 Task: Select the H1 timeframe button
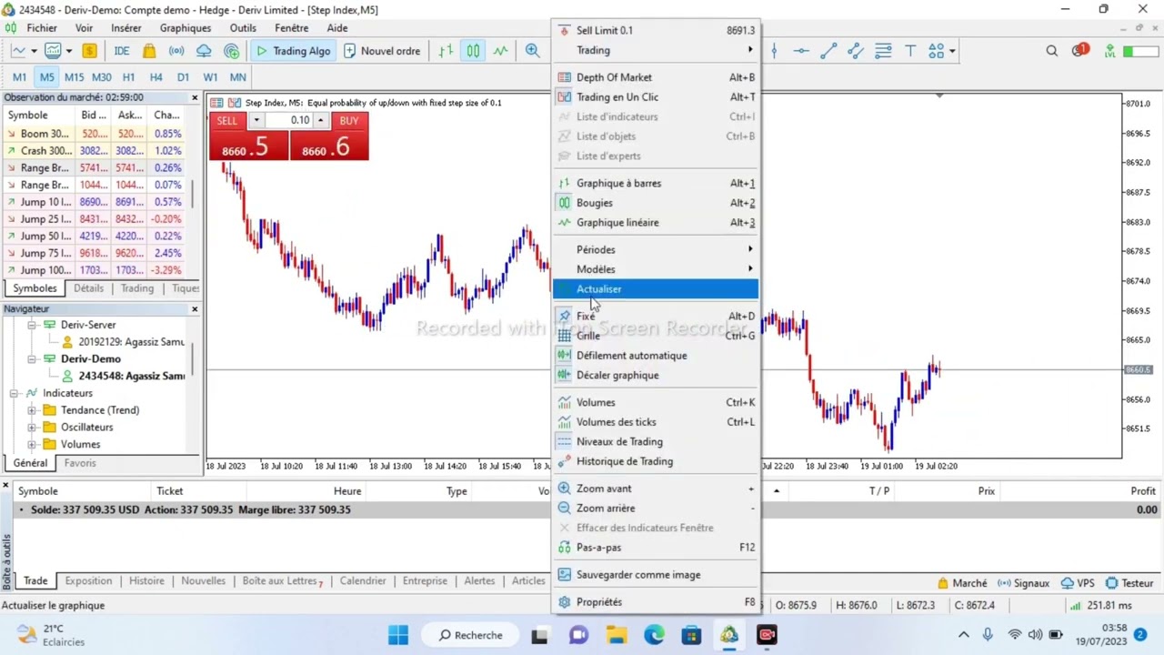[x=128, y=77]
